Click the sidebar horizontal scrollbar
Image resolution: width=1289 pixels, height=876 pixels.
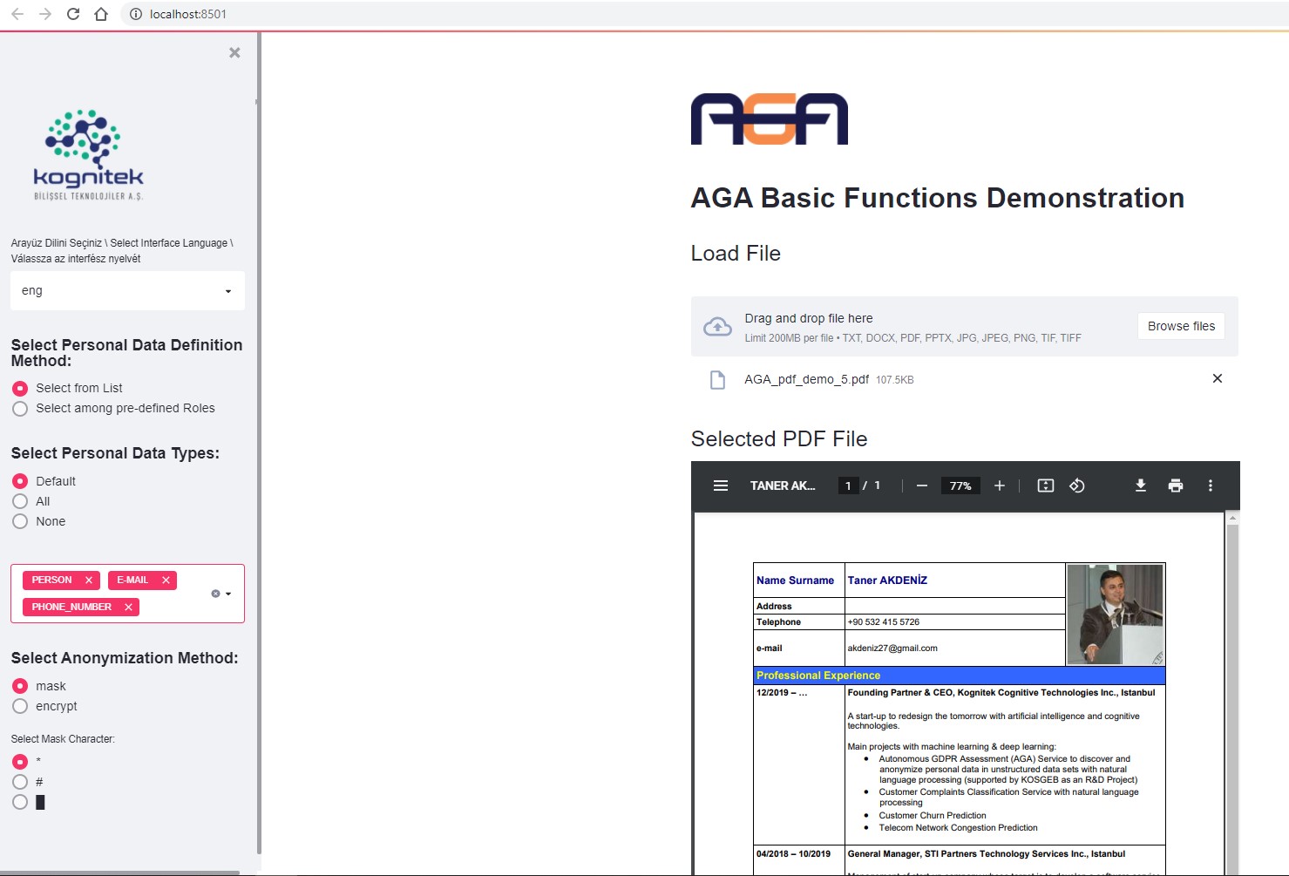pyautogui.click(x=119, y=873)
